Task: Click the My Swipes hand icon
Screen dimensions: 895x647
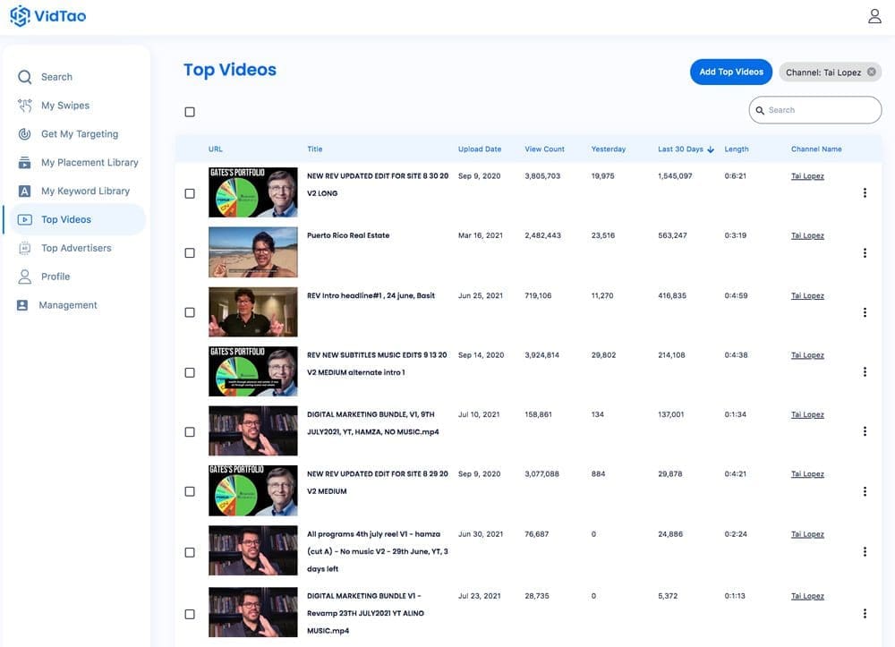Action: pyautogui.click(x=24, y=106)
